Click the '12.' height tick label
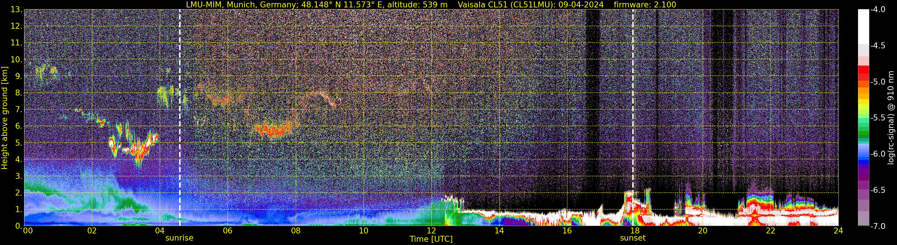This screenshot has height=245, width=897. pos(16,26)
